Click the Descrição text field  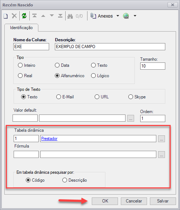click(x=110, y=47)
